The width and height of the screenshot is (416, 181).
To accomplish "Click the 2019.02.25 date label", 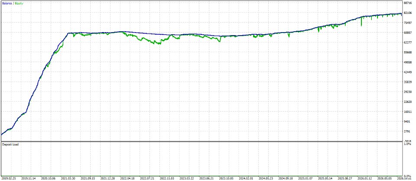I will (x=9, y=179).
